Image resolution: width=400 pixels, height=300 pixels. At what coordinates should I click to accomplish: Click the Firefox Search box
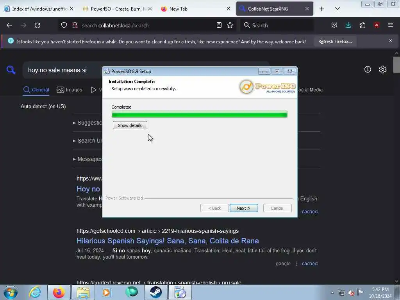[277, 25]
